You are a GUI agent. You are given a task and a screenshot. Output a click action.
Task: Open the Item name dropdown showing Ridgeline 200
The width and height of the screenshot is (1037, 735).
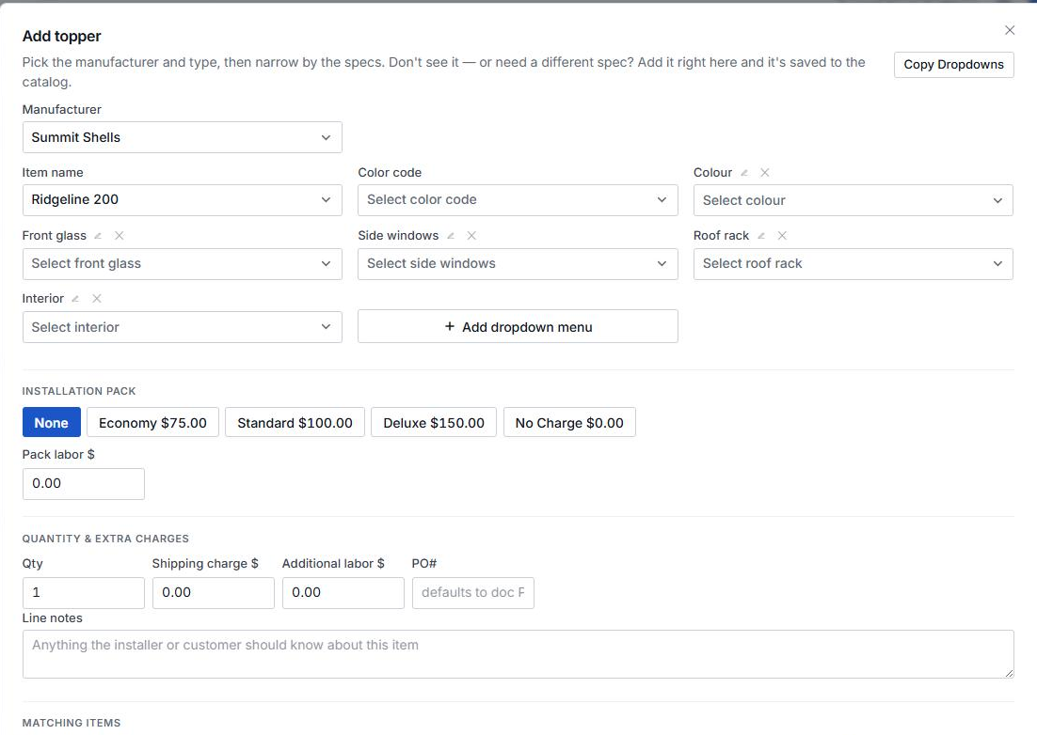click(x=183, y=200)
